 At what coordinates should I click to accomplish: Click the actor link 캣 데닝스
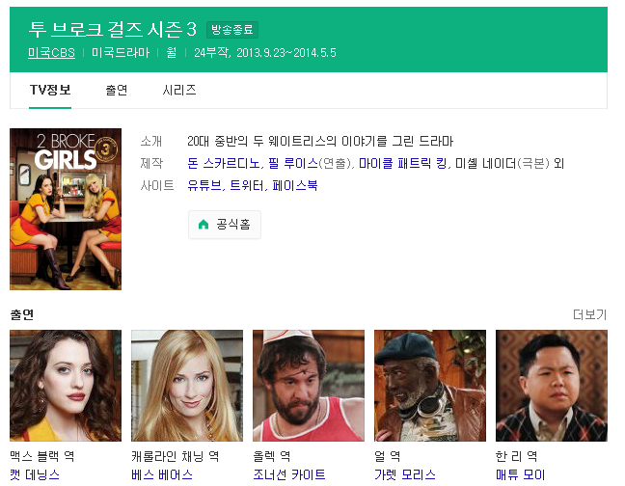35,474
